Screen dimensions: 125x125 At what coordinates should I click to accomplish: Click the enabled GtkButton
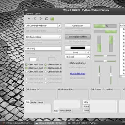[78, 26]
